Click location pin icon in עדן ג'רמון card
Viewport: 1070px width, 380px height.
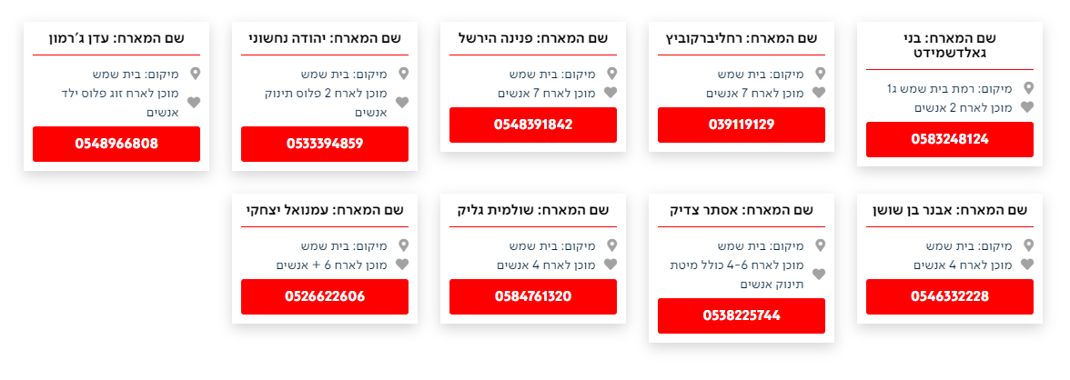[195, 74]
